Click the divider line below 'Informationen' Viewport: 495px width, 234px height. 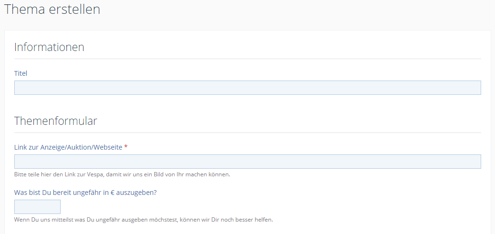(x=247, y=59)
